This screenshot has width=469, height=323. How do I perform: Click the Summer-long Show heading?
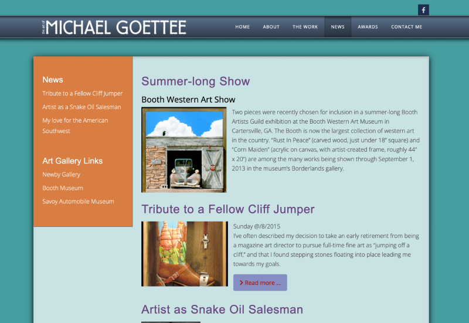[196, 81]
